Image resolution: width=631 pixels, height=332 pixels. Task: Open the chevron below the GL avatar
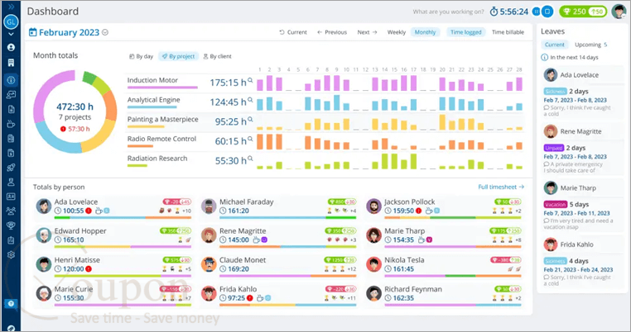pos(11,34)
